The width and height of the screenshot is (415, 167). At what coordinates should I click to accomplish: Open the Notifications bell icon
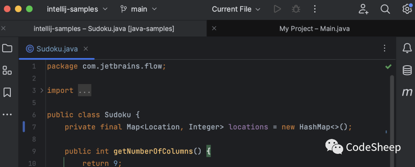pyautogui.click(x=407, y=48)
